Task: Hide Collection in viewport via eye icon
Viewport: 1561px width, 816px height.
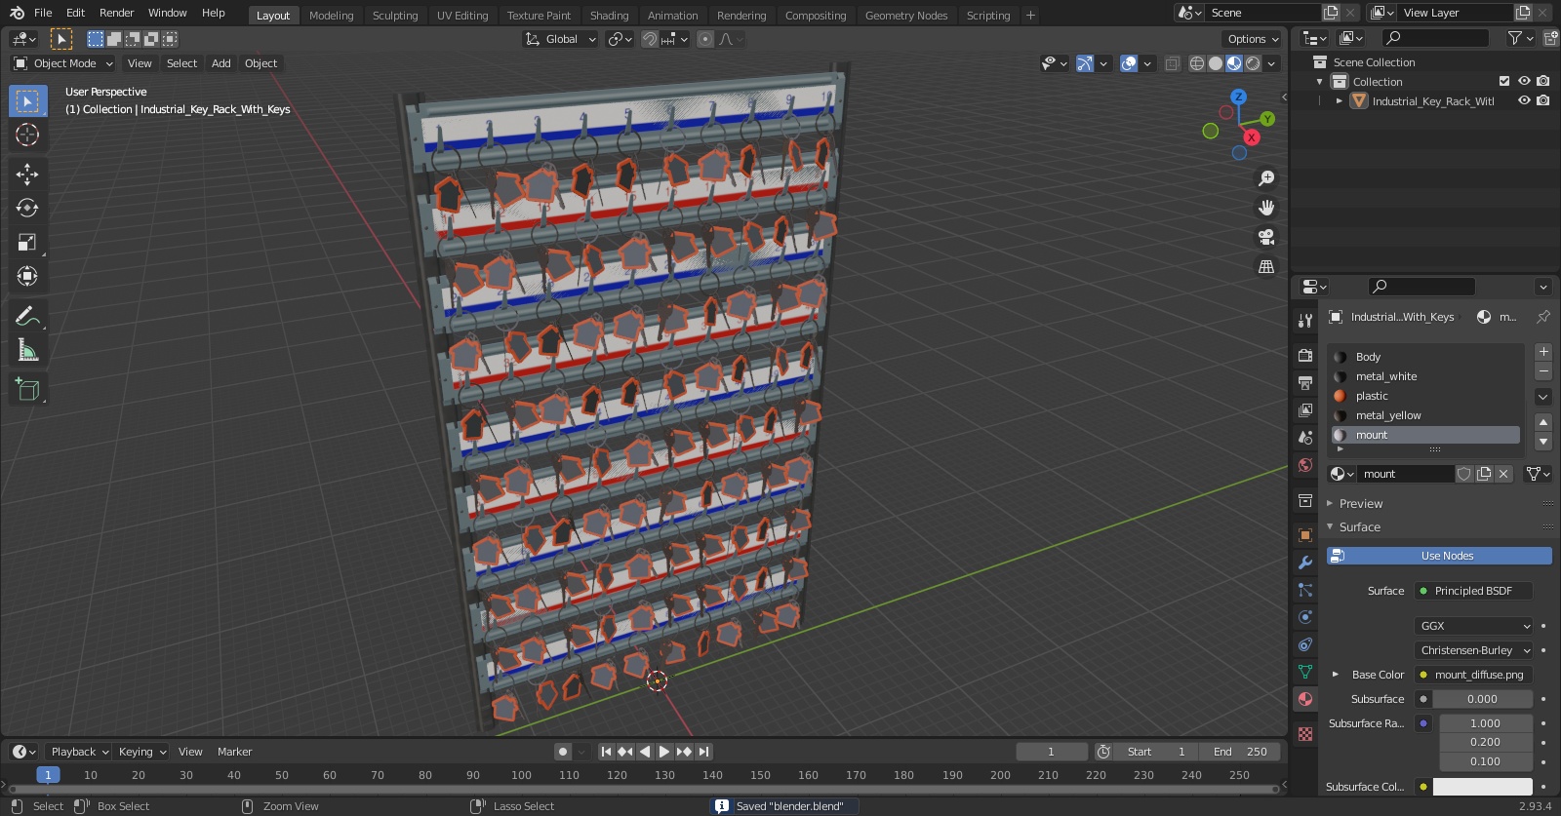Action: point(1524,81)
